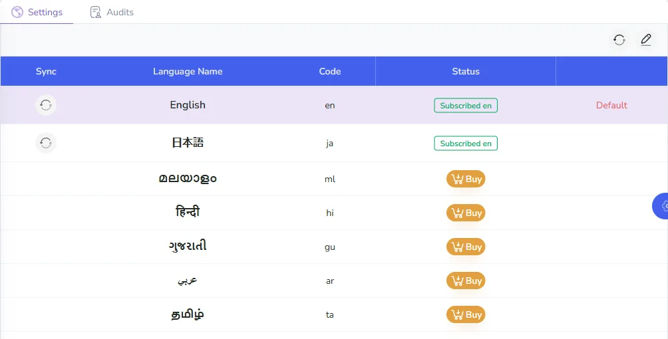Buy the Hindi (hi) language
The height and width of the screenshot is (339, 668).
pos(466,213)
